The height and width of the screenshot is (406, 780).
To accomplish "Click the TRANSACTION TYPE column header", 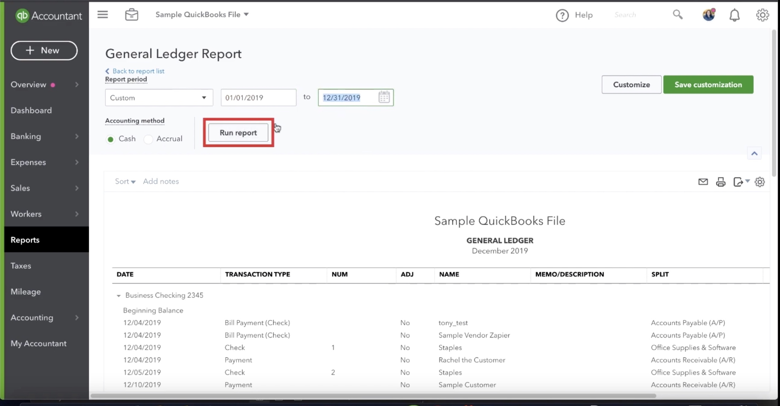I will pyautogui.click(x=257, y=274).
